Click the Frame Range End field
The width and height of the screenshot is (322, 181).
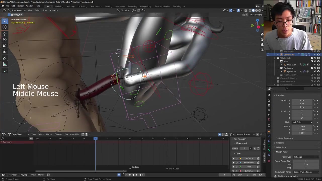[306, 164]
